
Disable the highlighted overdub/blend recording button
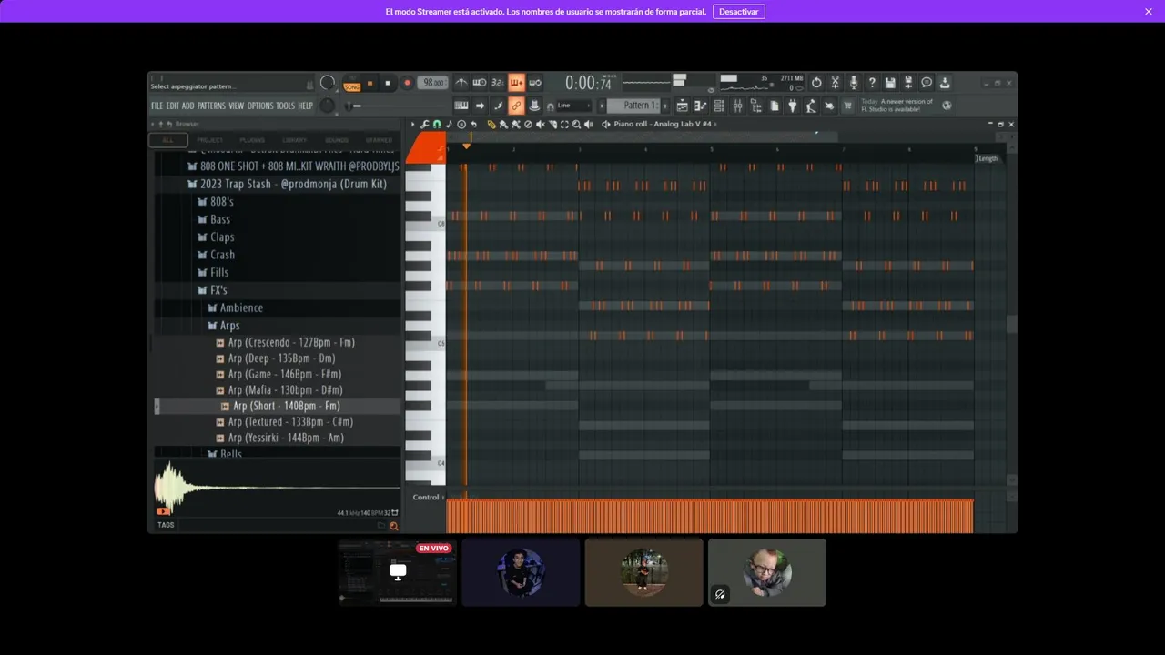coord(516,83)
